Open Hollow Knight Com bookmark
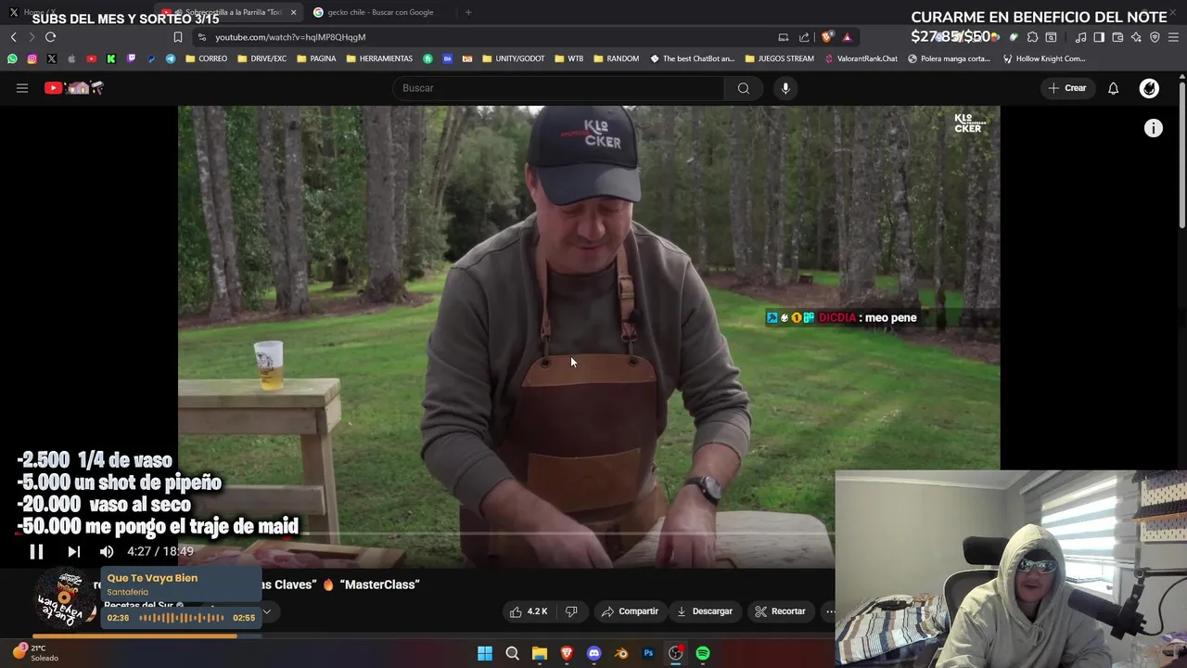The width and height of the screenshot is (1187, 668). (1043, 58)
